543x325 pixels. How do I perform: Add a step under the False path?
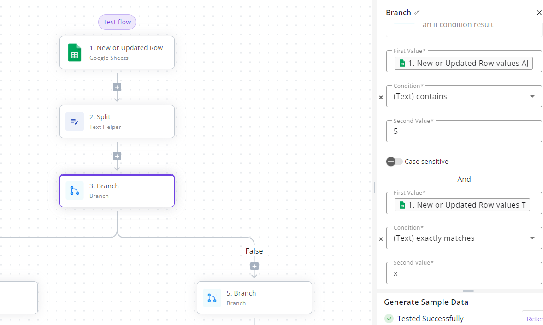(x=254, y=266)
